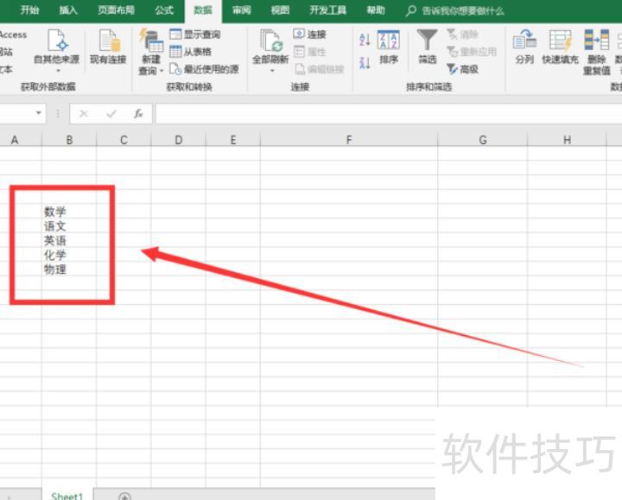This screenshot has height=500, width=622.
Task: Open the 开始 ribbon tab
Action: tap(29, 9)
